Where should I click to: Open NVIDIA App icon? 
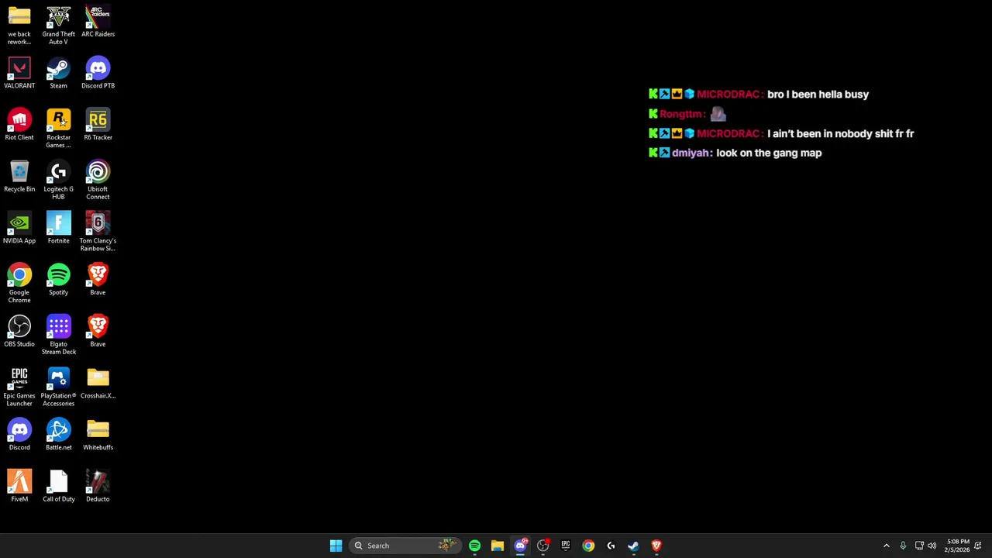19,229
